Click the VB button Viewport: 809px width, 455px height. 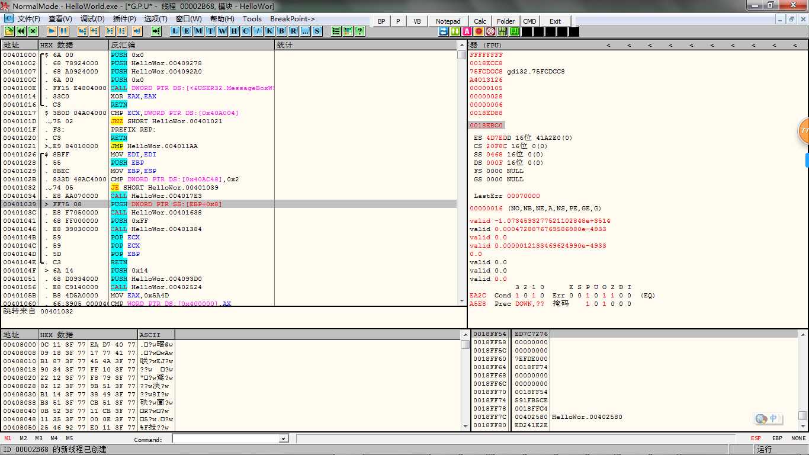click(x=417, y=21)
